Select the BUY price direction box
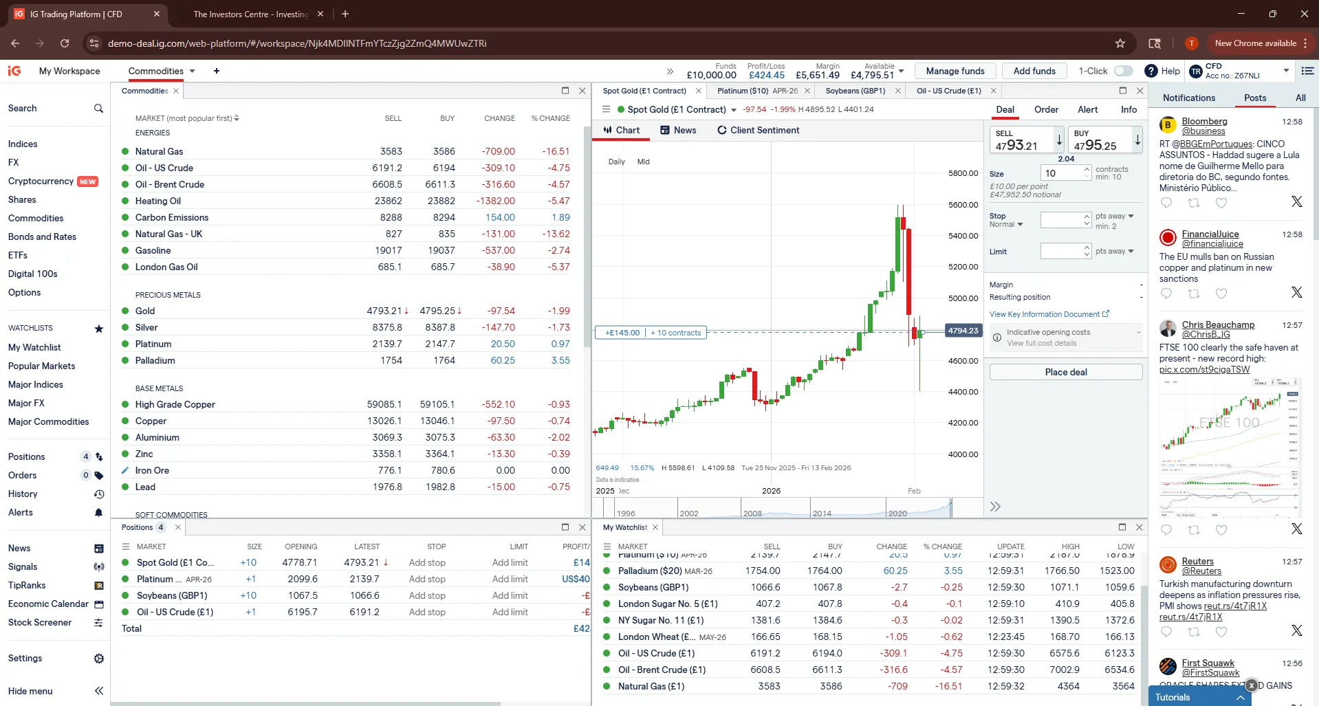 [x=1099, y=140]
